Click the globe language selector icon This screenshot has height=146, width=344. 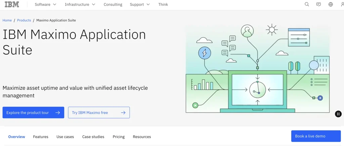pos(331,4)
